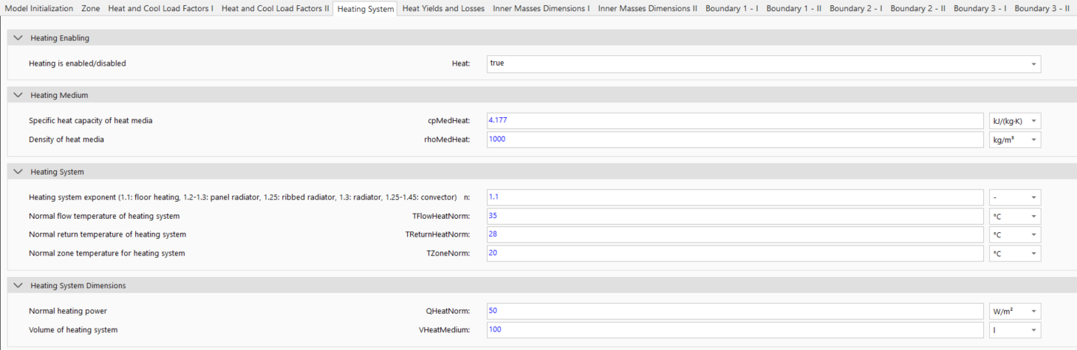Go to Boundary 2 - II tab

pos(917,9)
